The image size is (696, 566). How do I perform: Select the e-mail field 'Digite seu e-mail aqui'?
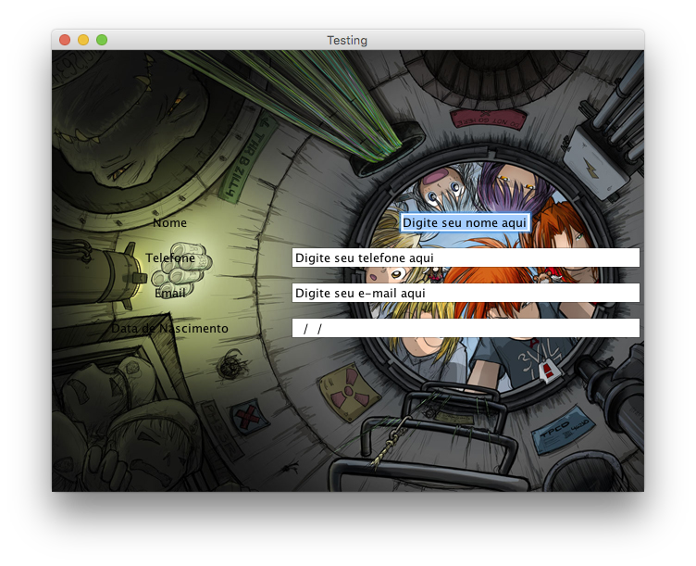point(466,293)
